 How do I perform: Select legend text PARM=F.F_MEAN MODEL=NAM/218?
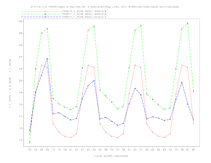point(84,14)
